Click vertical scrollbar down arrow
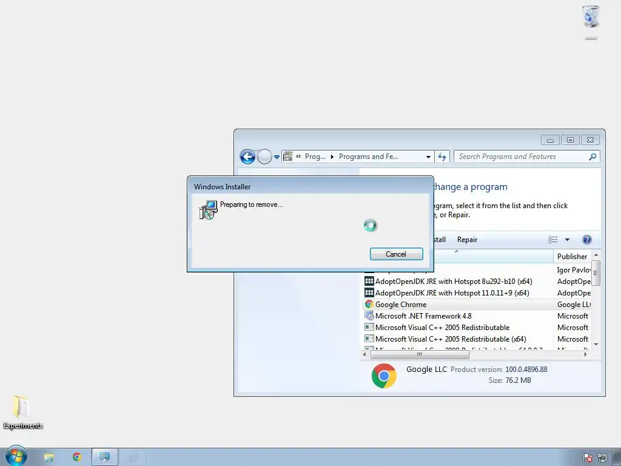This screenshot has height=466, width=621. [596, 345]
